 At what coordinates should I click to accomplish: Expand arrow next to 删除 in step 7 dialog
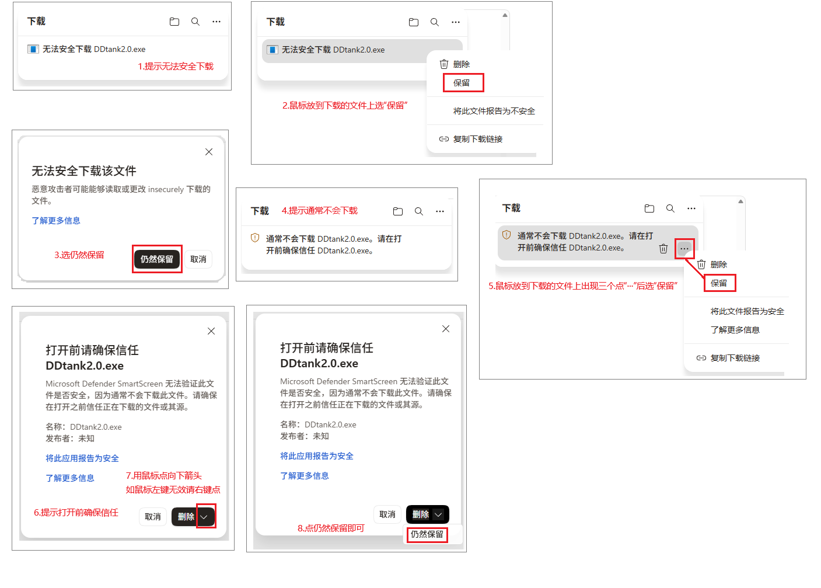coord(204,517)
